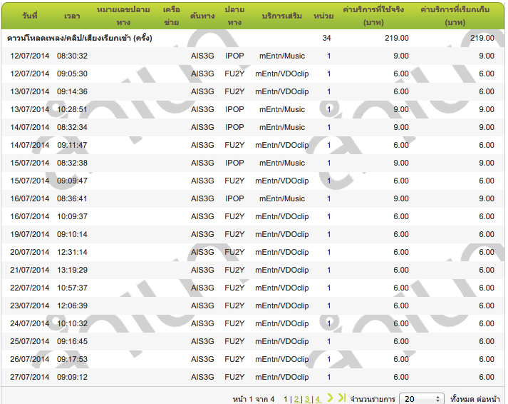508x404 pixels.
Task: Click date 23/07/2014
Action: click(x=29, y=305)
